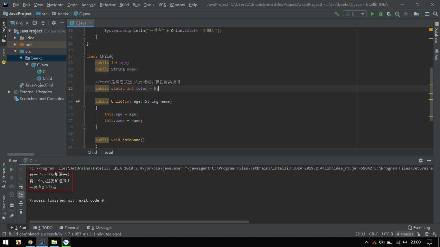
Task: Open File Explorer from taskbar
Action: point(54,242)
